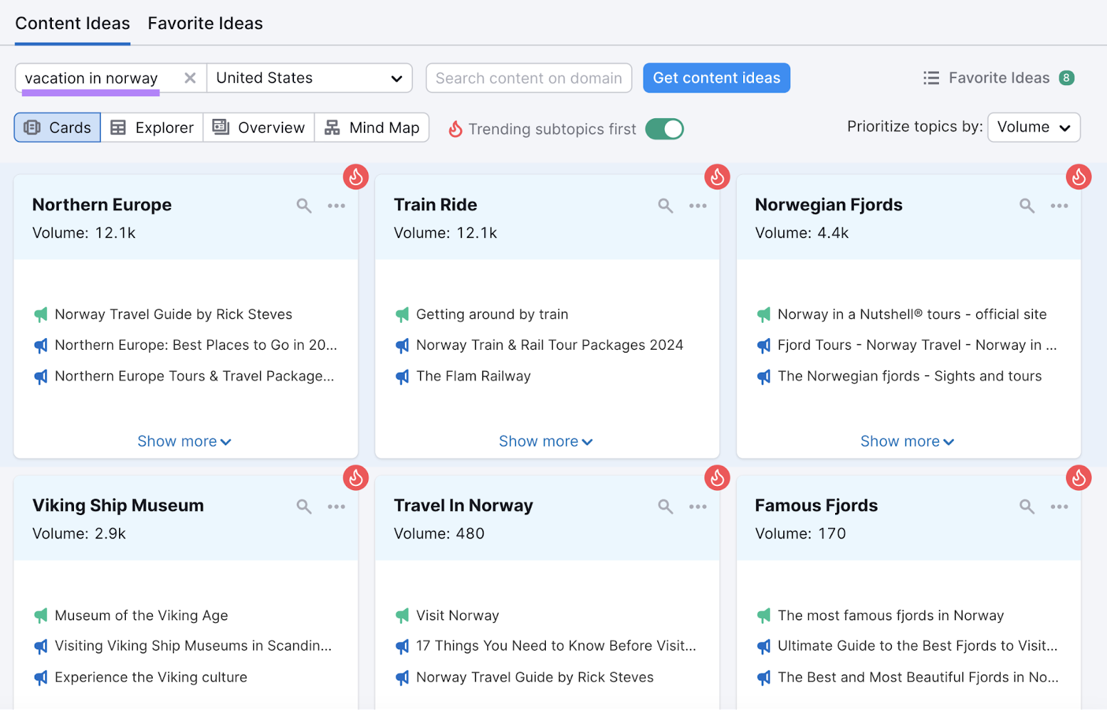Open more options on the Train Ride card
The width and height of the screenshot is (1107, 710).
697,205
